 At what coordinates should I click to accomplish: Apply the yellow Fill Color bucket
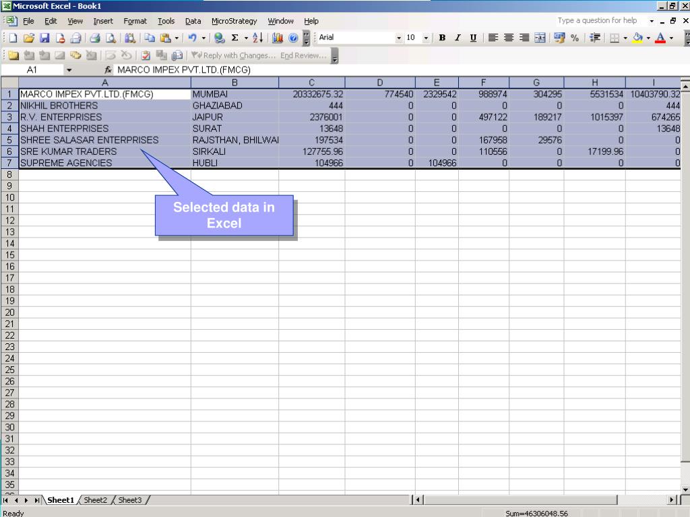[x=637, y=38]
